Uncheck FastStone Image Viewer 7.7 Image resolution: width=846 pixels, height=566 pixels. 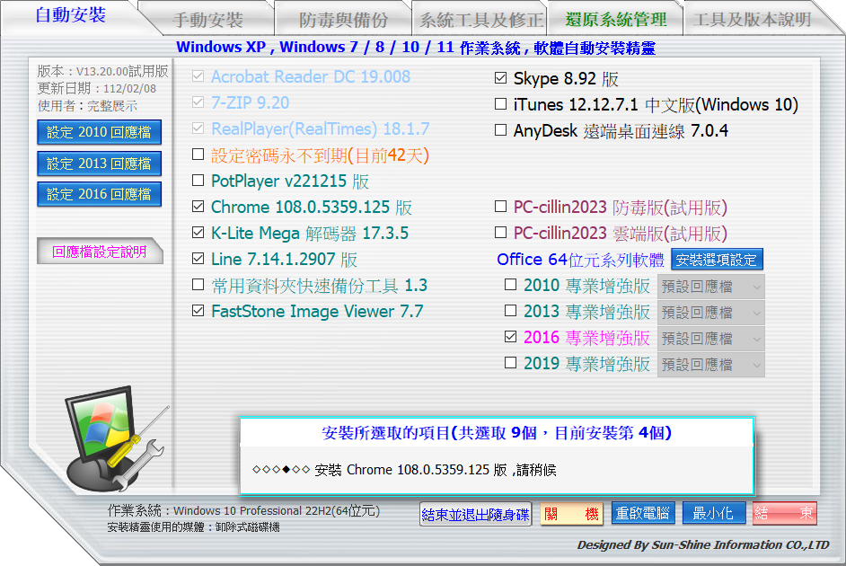198,312
